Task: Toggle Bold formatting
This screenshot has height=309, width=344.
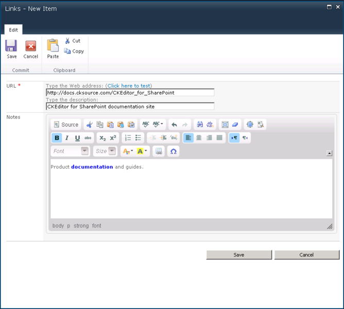Action: click(57, 138)
